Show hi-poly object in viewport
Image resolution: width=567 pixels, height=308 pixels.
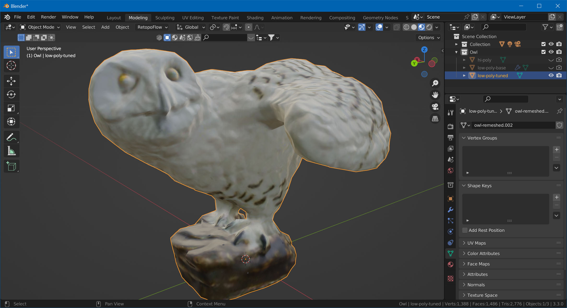(x=551, y=60)
